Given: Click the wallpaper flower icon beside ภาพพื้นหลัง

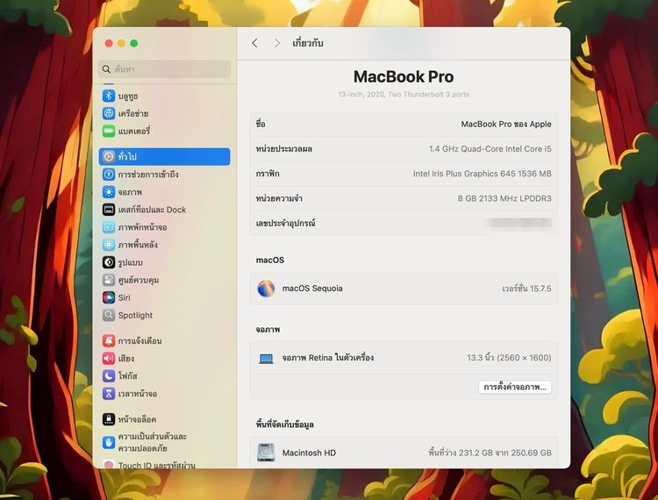Looking at the screenshot, I should (x=109, y=245).
